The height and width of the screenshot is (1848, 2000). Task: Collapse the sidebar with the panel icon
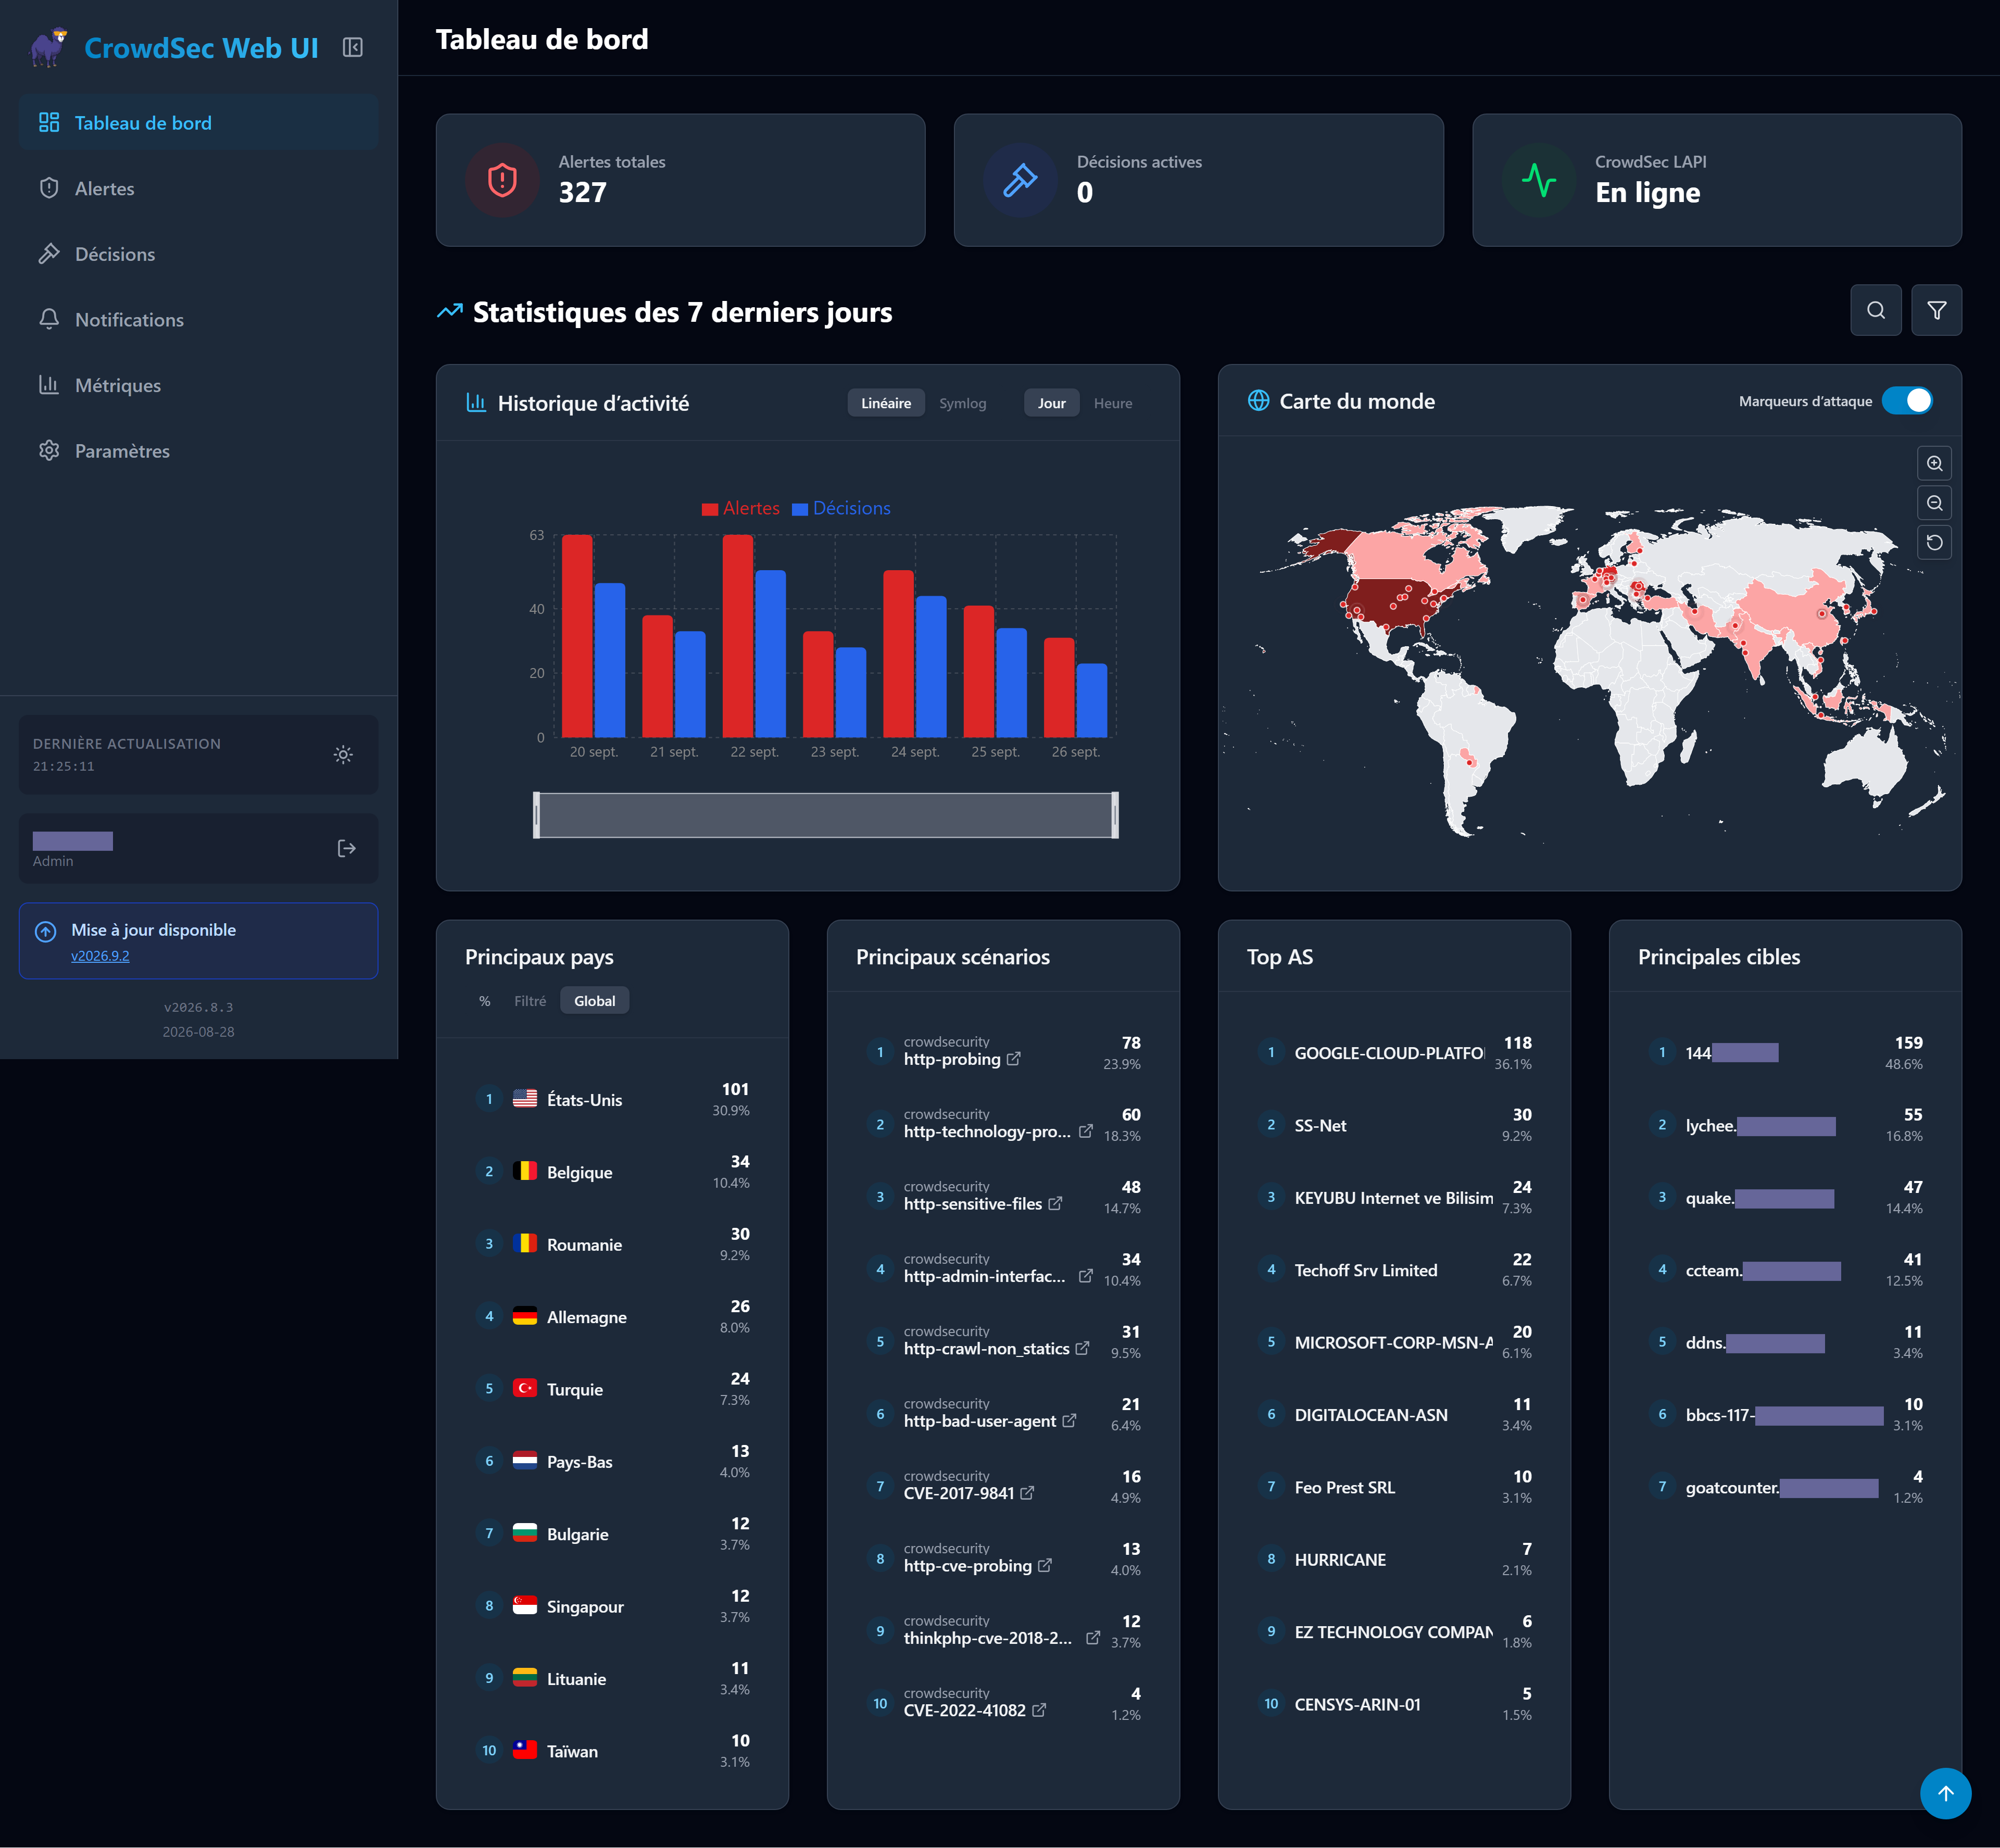coord(352,47)
